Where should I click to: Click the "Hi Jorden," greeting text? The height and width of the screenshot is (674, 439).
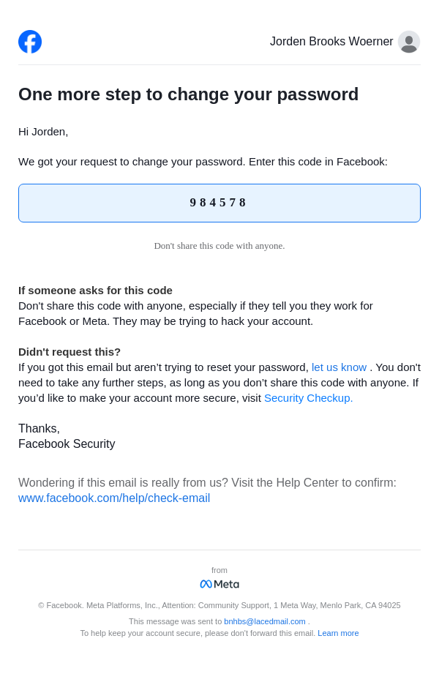pos(43,132)
